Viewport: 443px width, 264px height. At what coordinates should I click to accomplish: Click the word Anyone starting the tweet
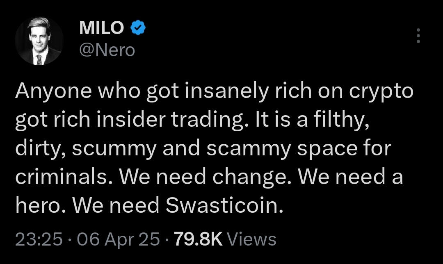click(53, 92)
